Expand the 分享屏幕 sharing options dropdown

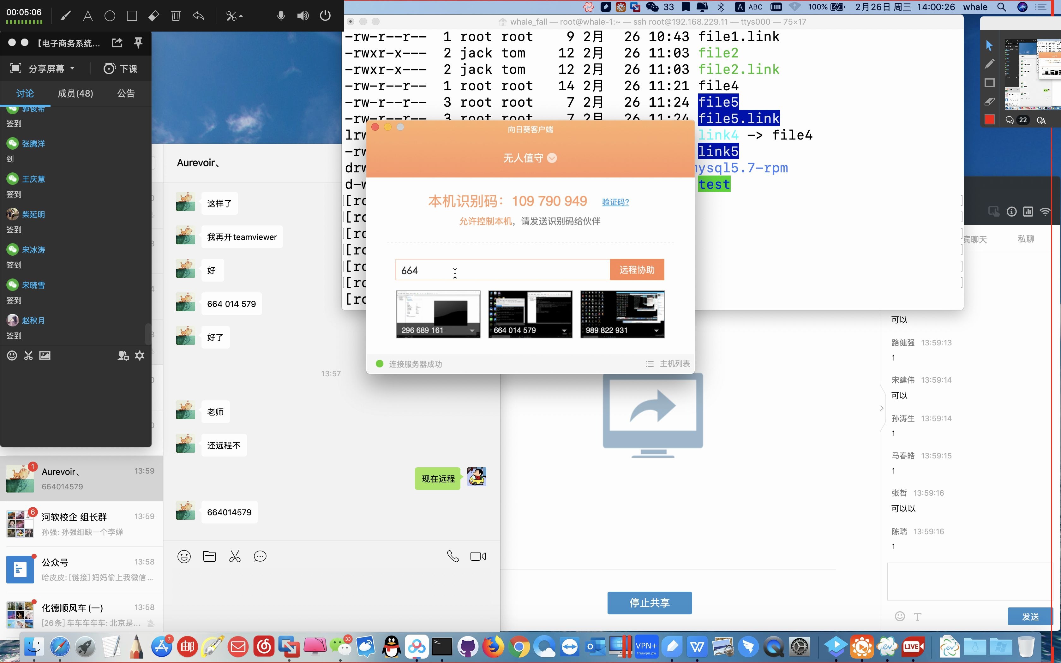point(72,69)
